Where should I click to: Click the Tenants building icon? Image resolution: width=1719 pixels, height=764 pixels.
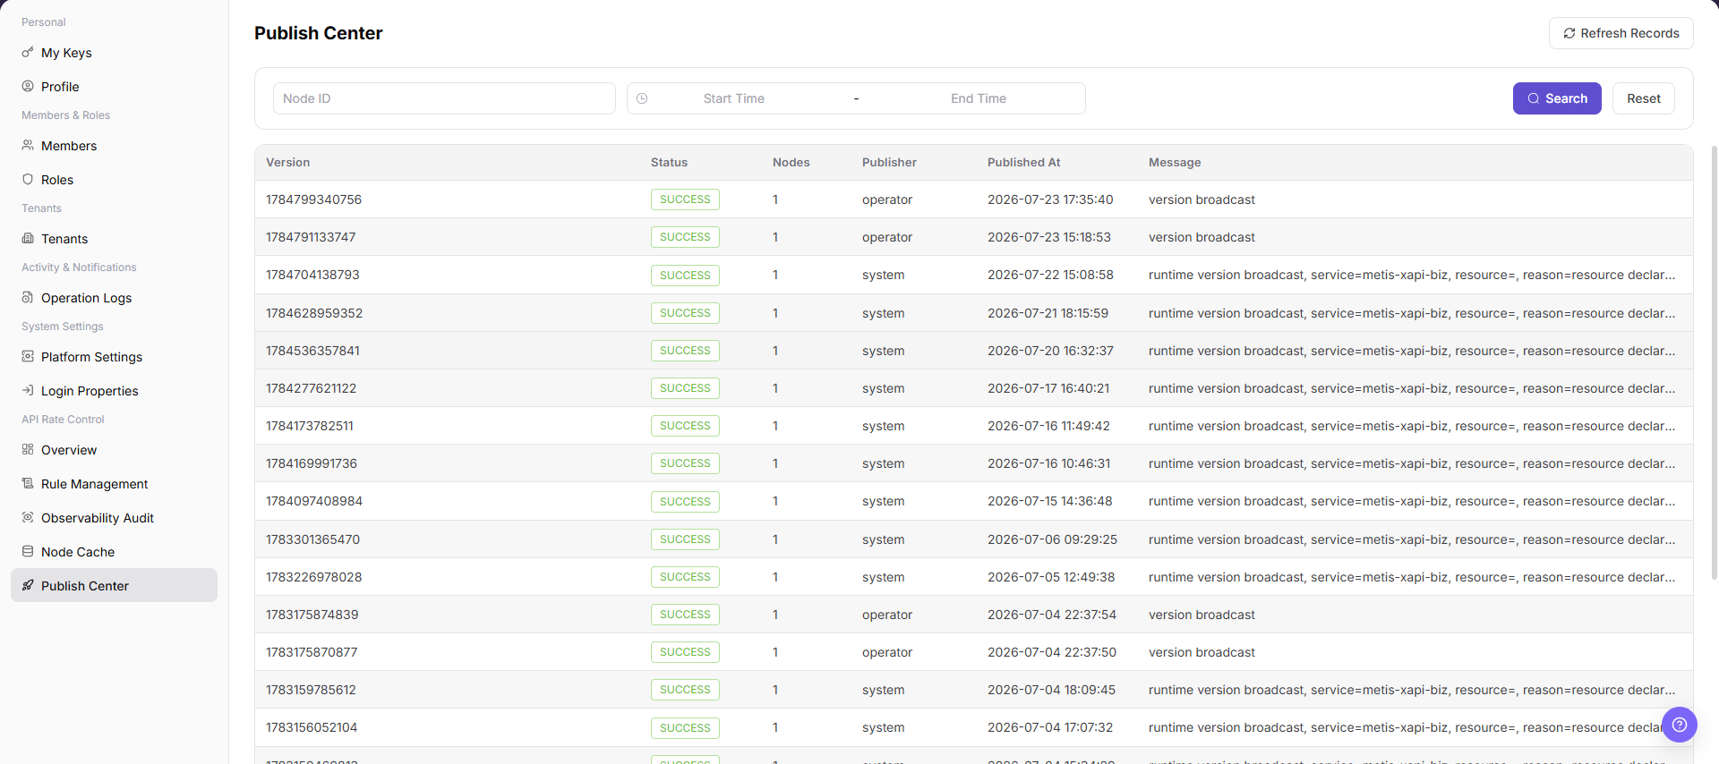click(28, 239)
